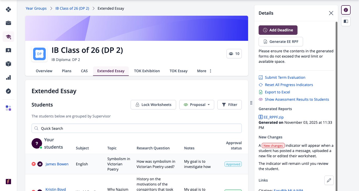Open the Proposal dropdown

[x=197, y=105]
